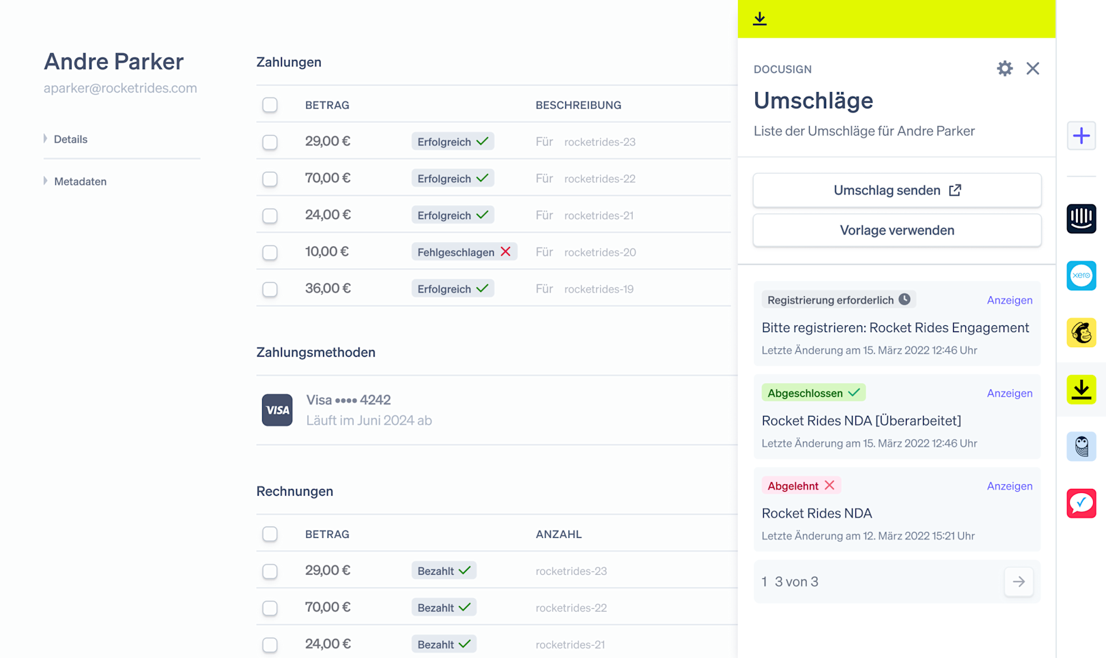1106x658 pixels.
Task: Click payment description rocketrides-20
Action: click(599, 252)
